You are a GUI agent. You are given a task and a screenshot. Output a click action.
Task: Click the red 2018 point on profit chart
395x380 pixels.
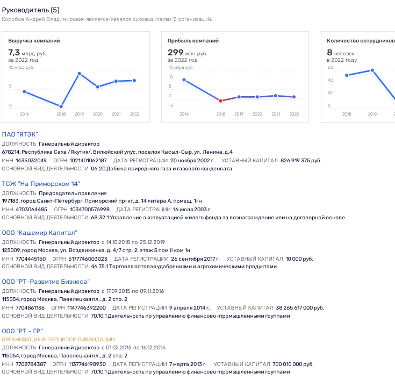(220, 101)
